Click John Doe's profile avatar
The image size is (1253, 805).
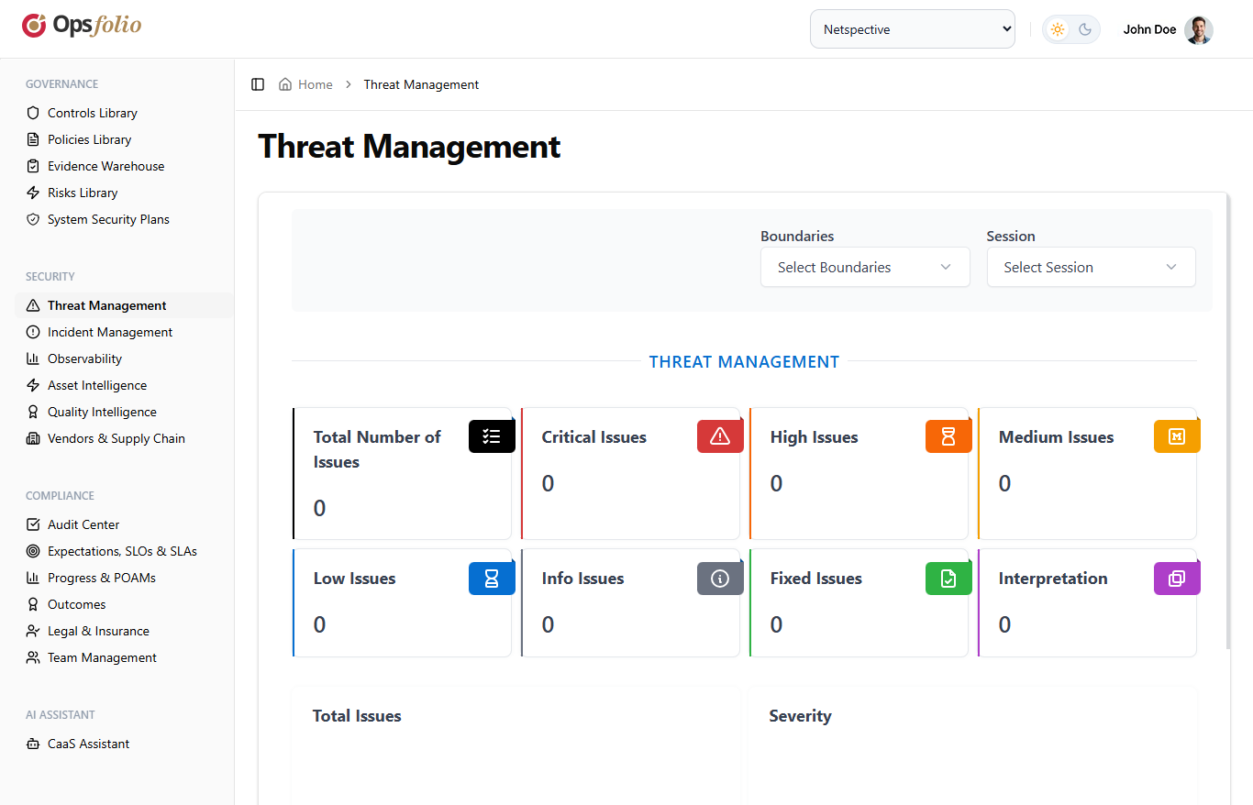pyautogui.click(x=1199, y=29)
